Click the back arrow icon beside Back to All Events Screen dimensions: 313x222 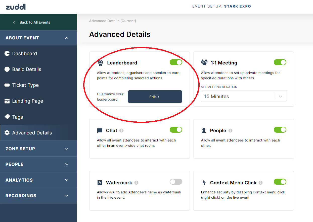tap(14, 22)
